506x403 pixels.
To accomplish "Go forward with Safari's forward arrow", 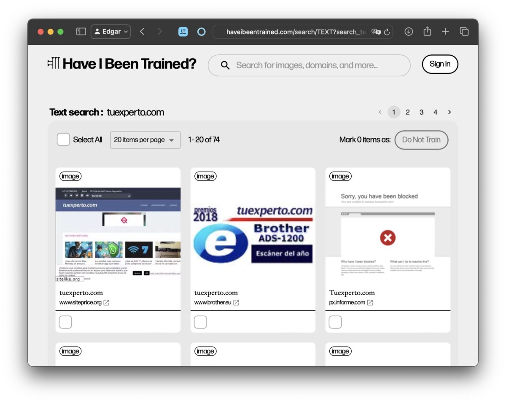I will (x=159, y=32).
